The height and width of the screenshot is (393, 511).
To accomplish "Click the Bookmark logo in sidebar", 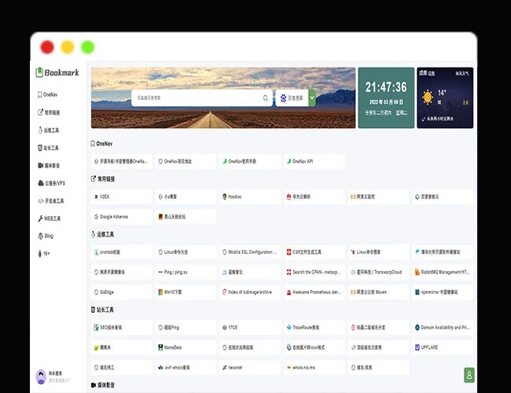I will coord(57,72).
